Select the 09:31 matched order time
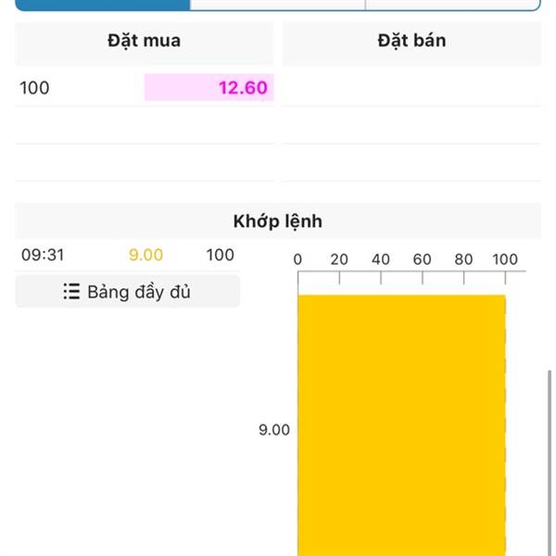Screen dimensions: 556x556 point(43,255)
